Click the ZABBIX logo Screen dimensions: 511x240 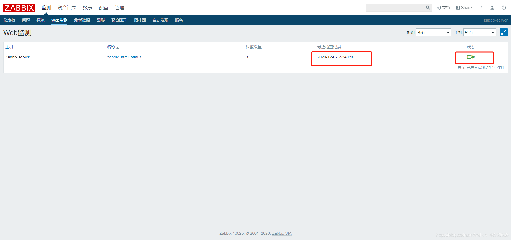click(19, 8)
